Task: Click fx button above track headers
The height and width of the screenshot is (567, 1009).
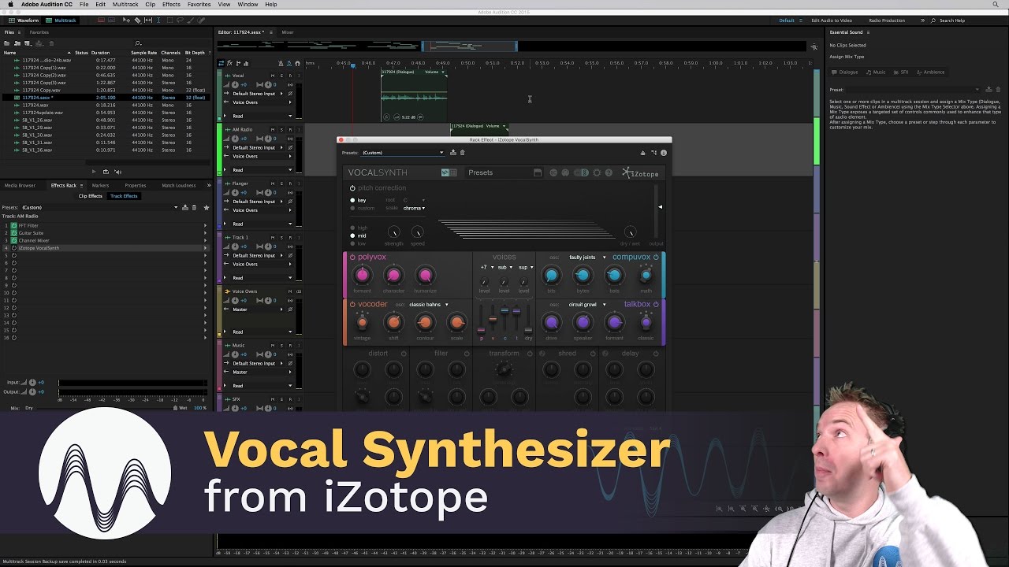Action: point(229,63)
